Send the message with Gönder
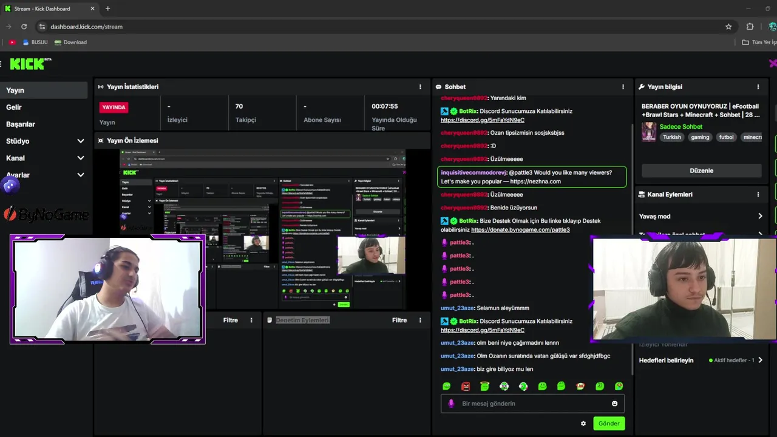This screenshot has width=777, height=437. click(609, 424)
